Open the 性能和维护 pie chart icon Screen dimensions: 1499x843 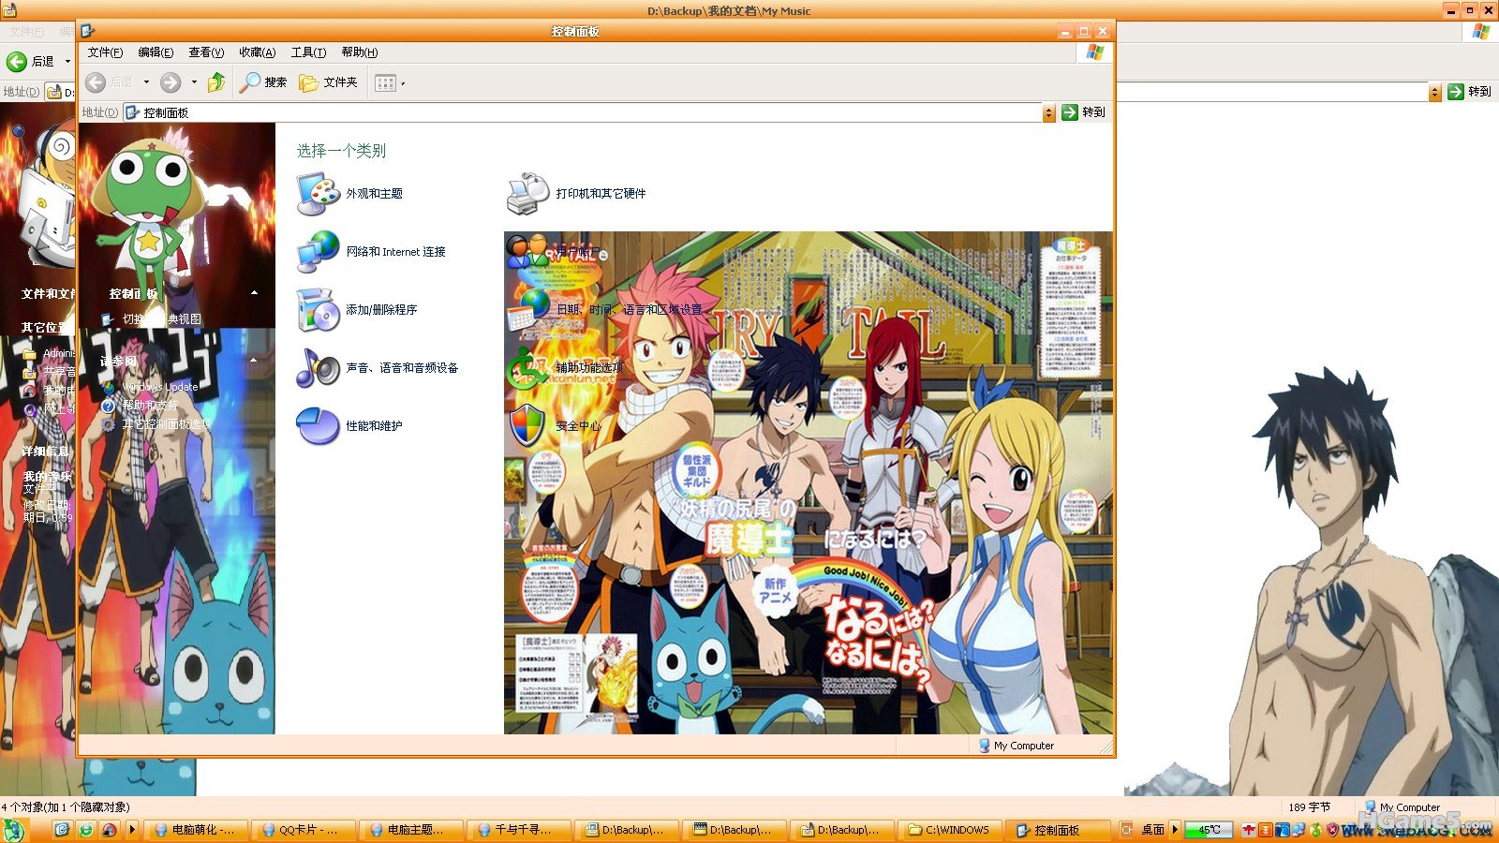319,426
